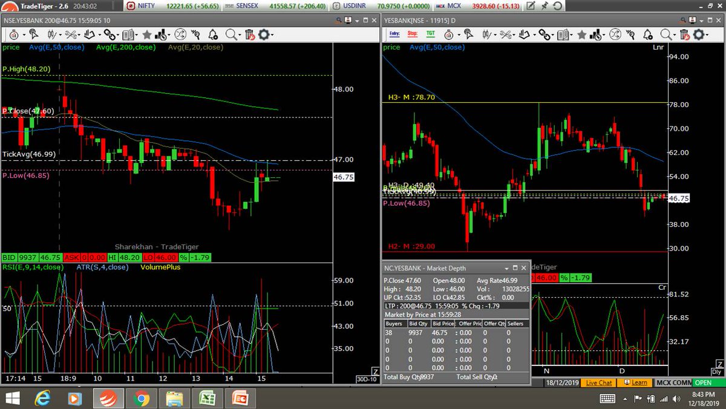Open the Windows Start menu
726x409 pixels.
[x=12, y=398]
